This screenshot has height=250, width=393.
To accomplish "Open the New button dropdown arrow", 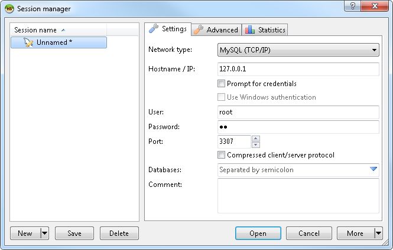I will pos(44,233).
